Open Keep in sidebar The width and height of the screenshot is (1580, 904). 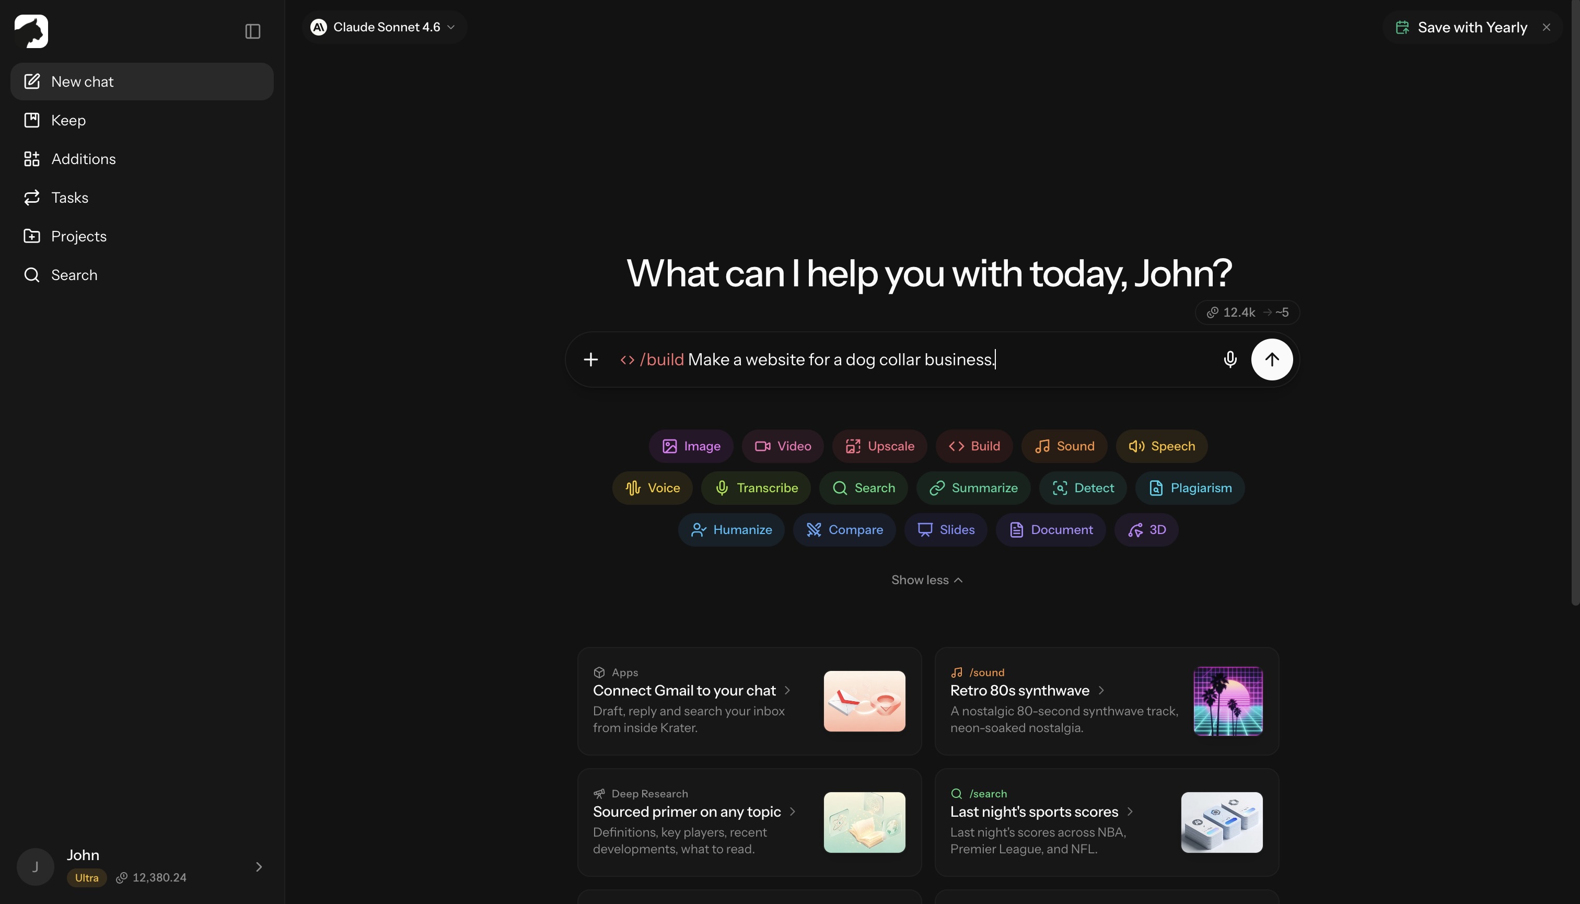(x=142, y=120)
